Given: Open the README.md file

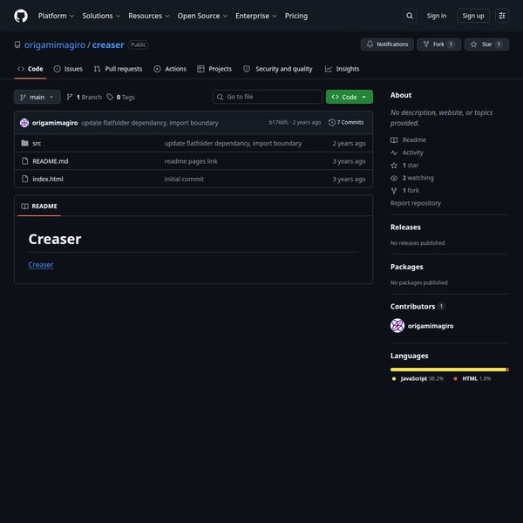Looking at the screenshot, I should point(51,161).
